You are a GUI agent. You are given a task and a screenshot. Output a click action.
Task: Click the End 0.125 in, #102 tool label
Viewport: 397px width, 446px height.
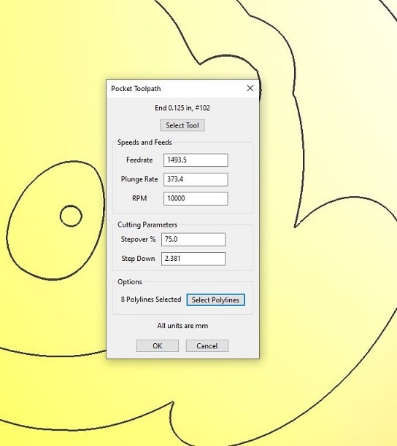[x=182, y=108]
